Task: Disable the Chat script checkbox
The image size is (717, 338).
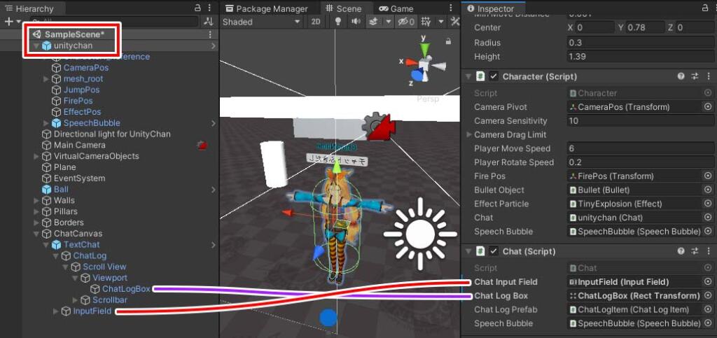Action: coord(494,252)
